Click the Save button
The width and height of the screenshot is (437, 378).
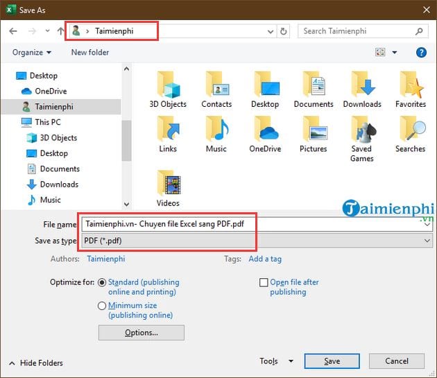click(x=332, y=361)
